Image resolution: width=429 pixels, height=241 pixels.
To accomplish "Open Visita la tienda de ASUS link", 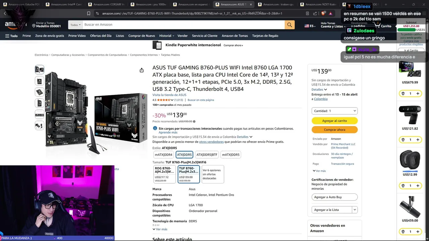I will [169, 95].
